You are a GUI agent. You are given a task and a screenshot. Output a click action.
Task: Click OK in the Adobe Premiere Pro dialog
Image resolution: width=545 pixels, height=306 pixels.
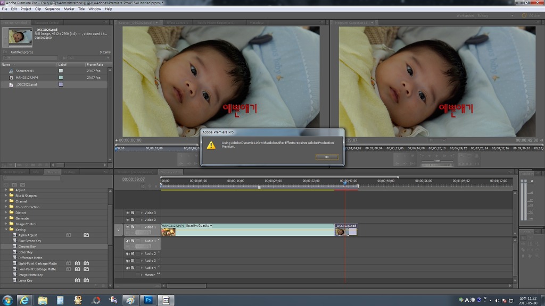point(327,157)
